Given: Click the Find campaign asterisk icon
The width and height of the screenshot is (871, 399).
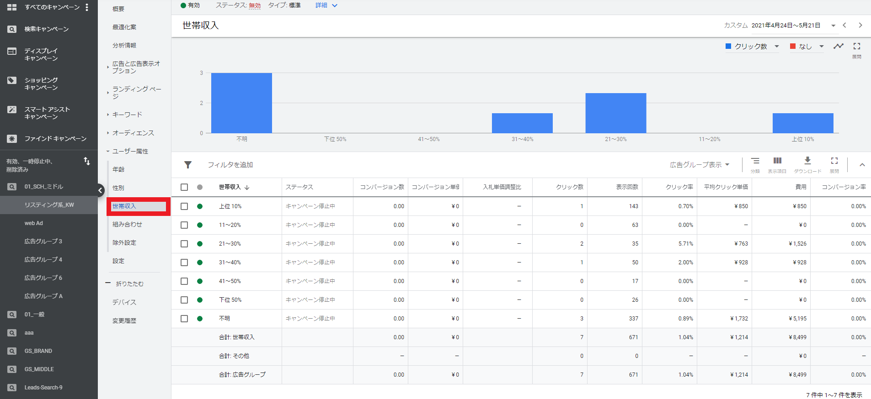Looking at the screenshot, I should [12, 139].
